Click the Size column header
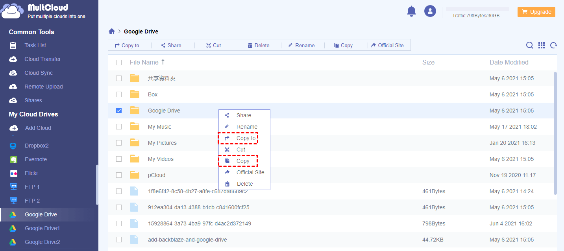564x251 pixels. [x=428, y=62]
